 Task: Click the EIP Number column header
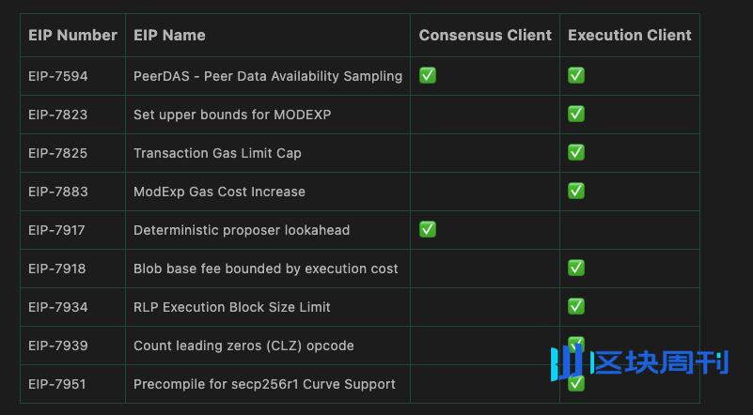72,36
